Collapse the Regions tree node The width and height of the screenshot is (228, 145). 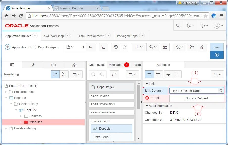coord(6,98)
